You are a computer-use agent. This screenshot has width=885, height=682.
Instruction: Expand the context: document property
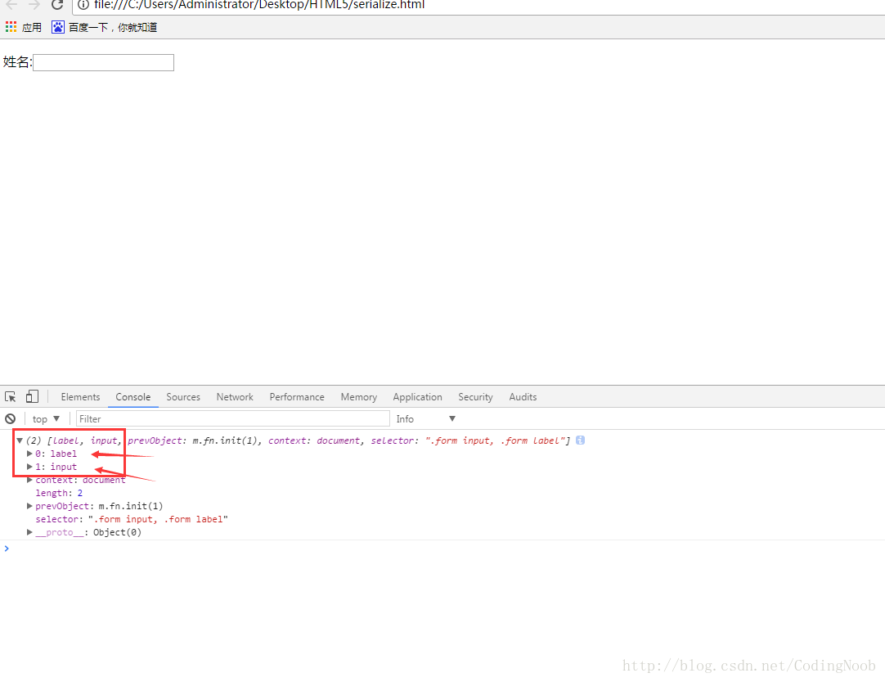[29, 480]
